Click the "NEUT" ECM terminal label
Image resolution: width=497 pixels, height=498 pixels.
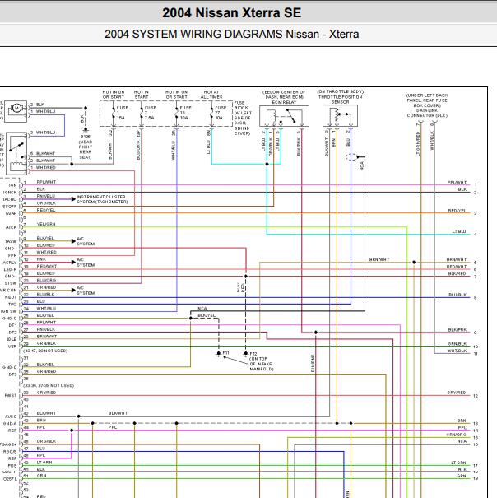pos(11,297)
